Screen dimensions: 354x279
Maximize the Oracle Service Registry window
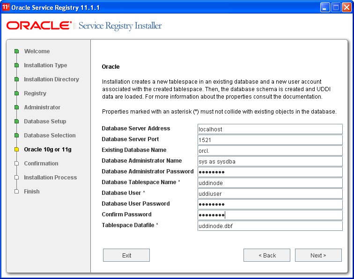(x=336, y=7)
